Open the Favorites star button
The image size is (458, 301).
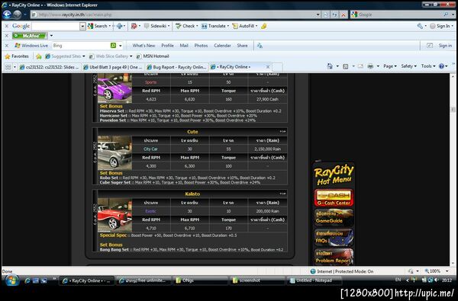(17, 56)
